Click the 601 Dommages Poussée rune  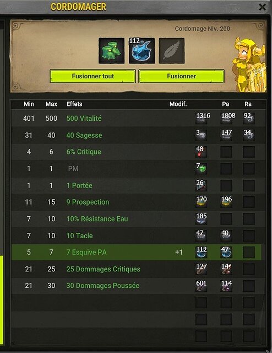(201, 286)
